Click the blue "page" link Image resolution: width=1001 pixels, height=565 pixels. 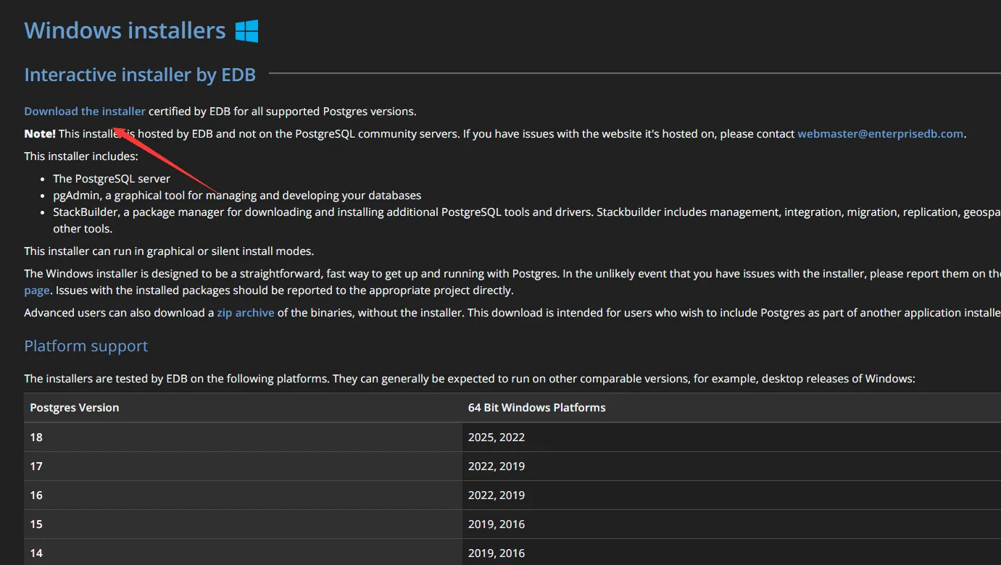37,290
